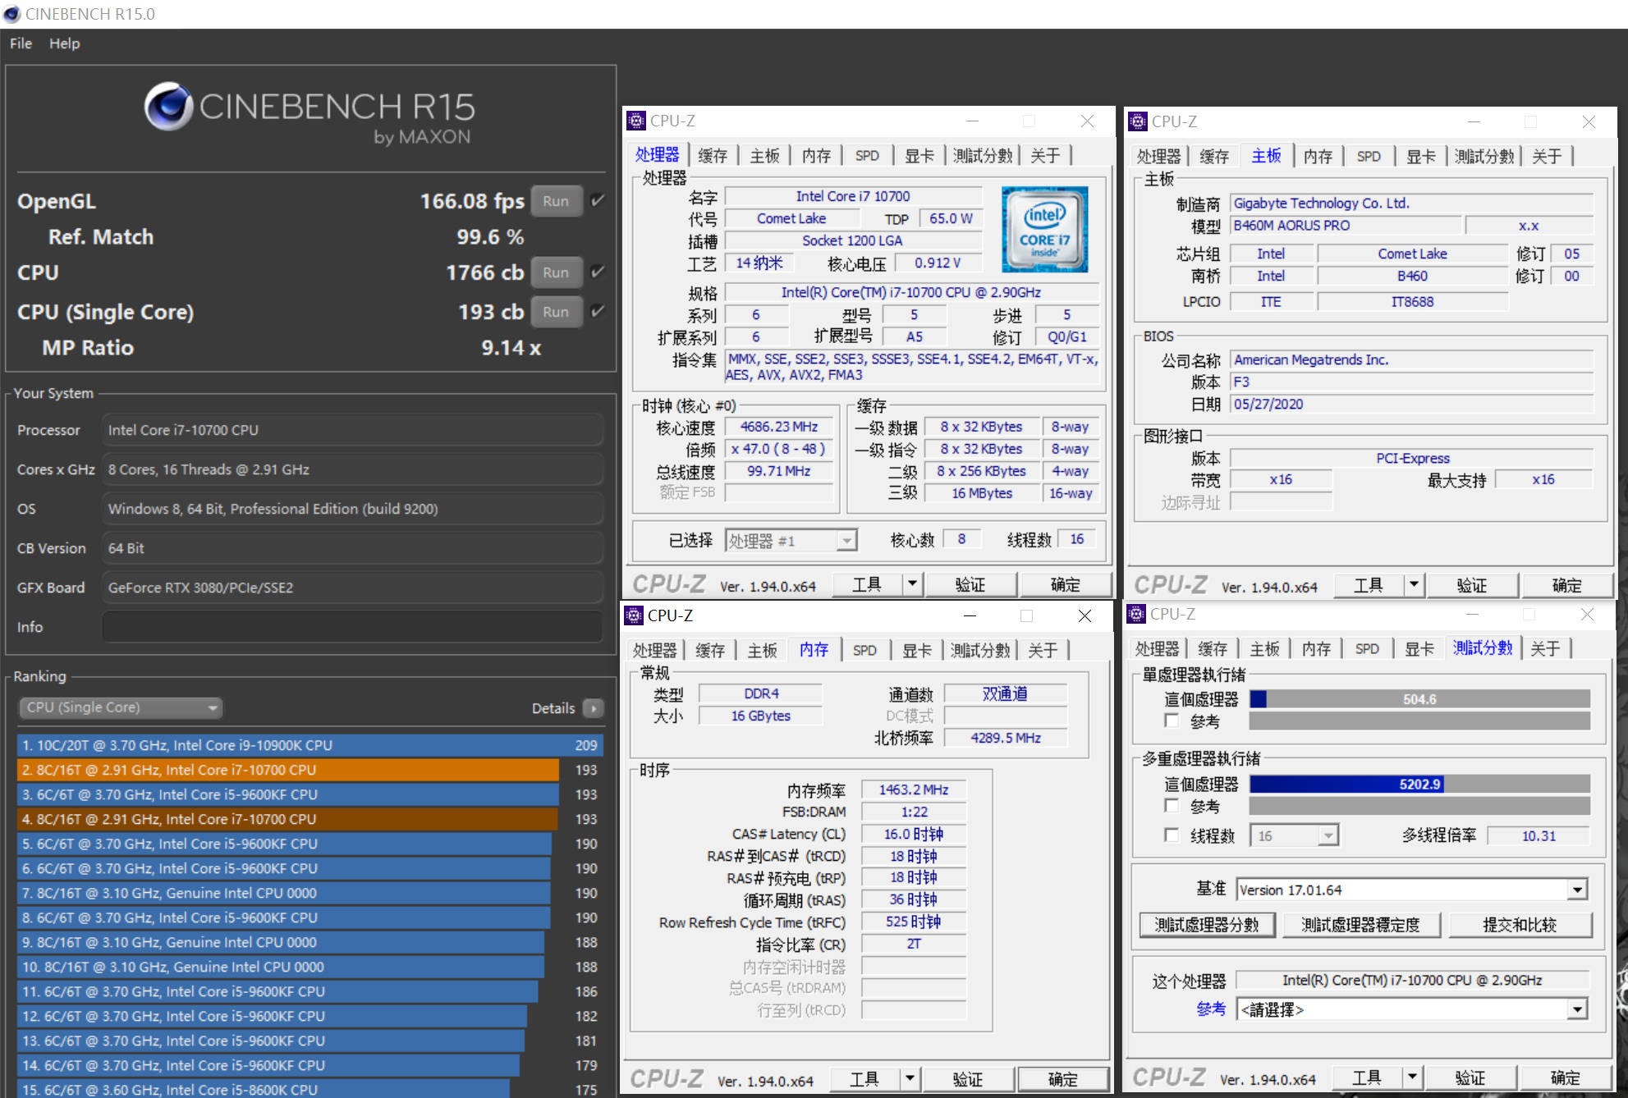Click CPU-Z icon of mainboard-tab window
The image size is (1628, 1098).
pyautogui.click(x=1138, y=121)
